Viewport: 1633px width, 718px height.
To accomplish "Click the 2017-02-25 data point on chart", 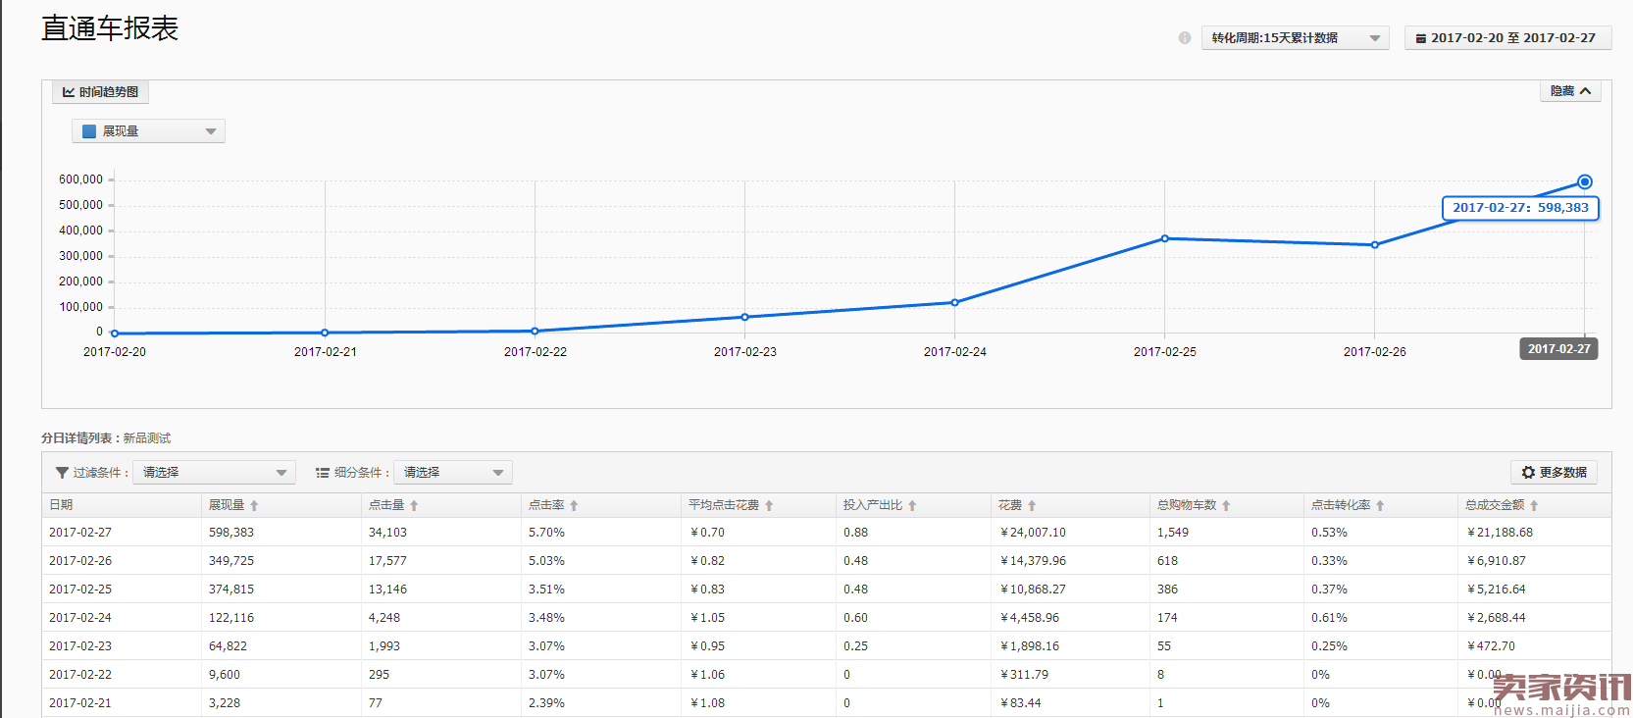I will click(1164, 238).
